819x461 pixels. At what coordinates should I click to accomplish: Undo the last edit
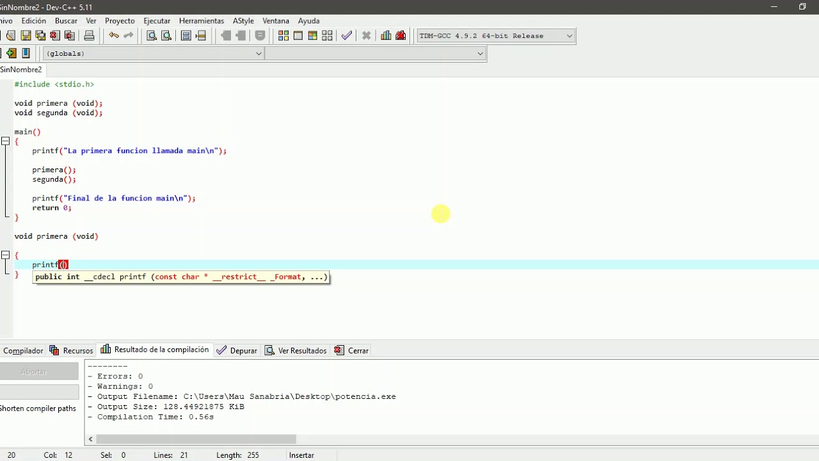pos(113,36)
